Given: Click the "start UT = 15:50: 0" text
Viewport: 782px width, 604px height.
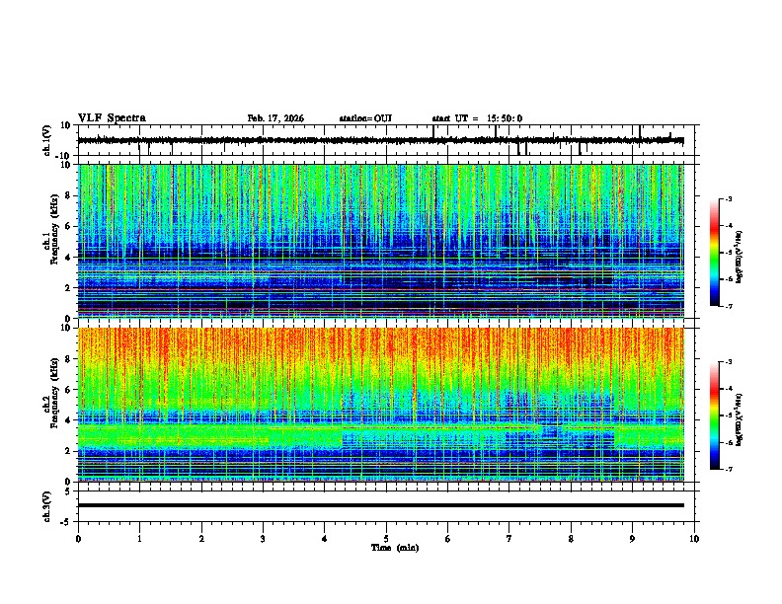Looking at the screenshot, I should [x=477, y=118].
